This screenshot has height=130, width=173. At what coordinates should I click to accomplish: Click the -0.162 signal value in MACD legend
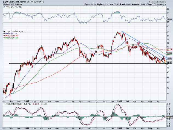pyautogui.click(x=35, y=104)
